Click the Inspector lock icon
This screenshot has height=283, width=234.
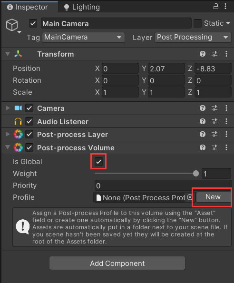pyautogui.click(x=216, y=7)
